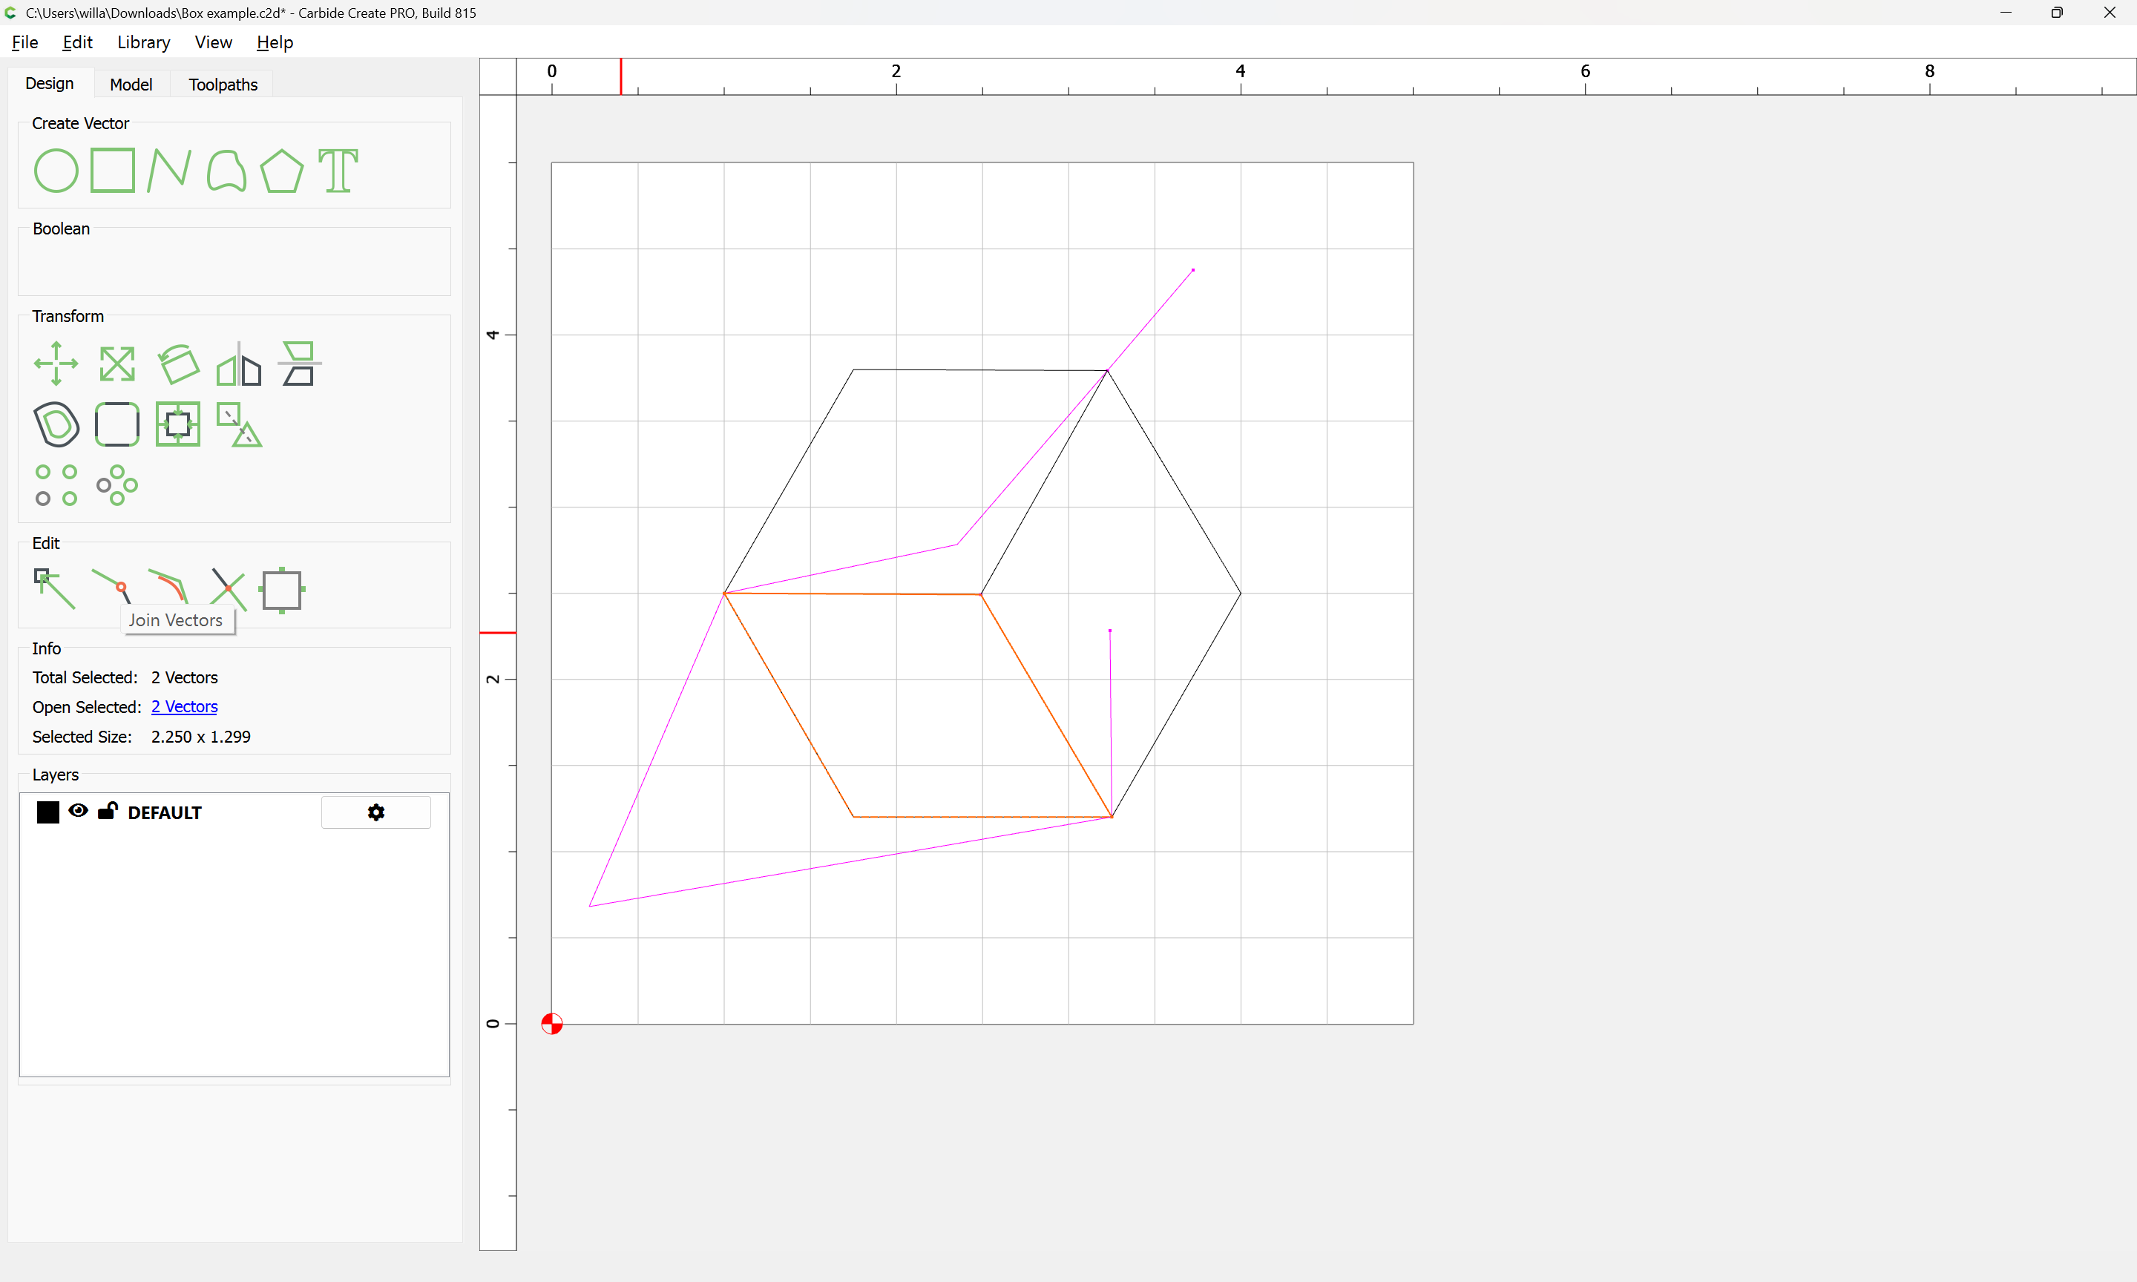The height and width of the screenshot is (1282, 2137).
Task: Open the Library menu
Action: (143, 42)
